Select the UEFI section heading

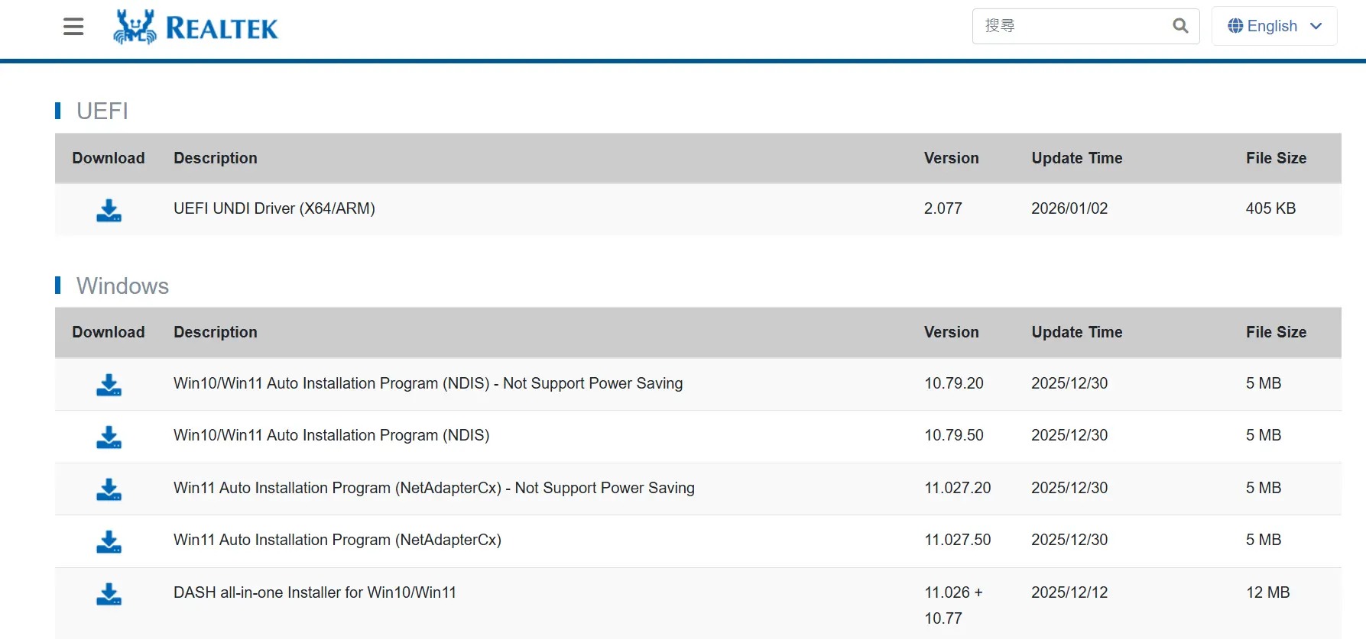[x=101, y=111]
